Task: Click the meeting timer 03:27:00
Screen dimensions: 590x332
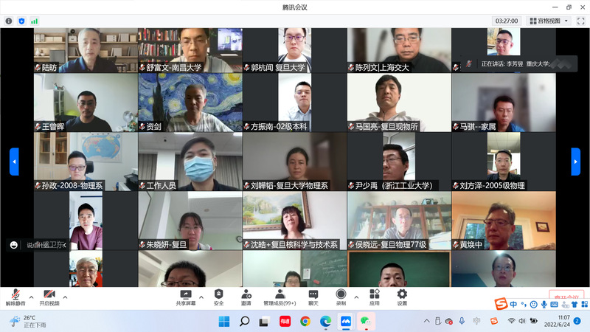Action: click(x=507, y=21)
